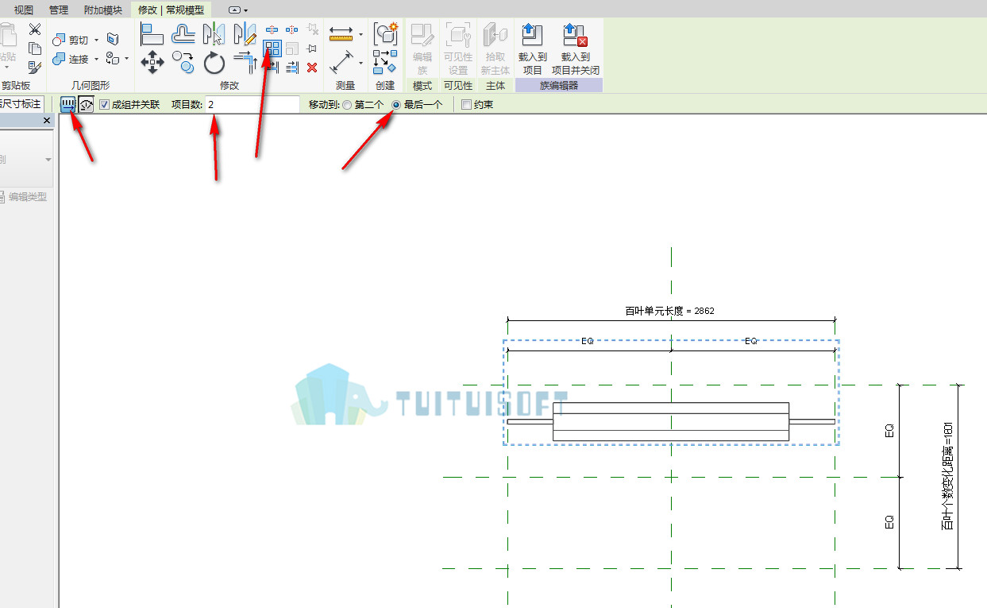Select the Match Type Properties brush icon

coord(34,68)
